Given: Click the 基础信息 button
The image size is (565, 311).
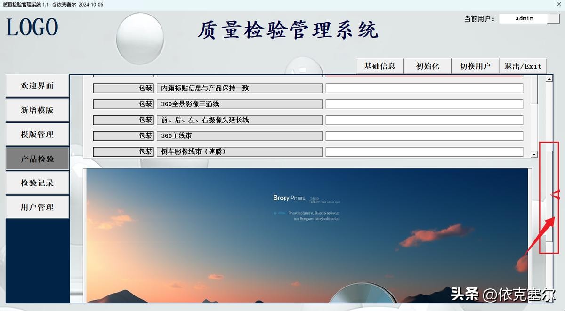Looking at the screenshot, I should click(x=379, y=66).
